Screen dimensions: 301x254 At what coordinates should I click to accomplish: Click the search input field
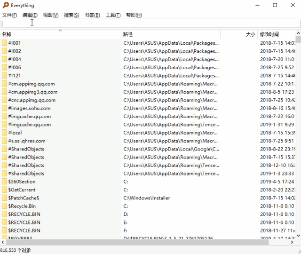(x=150, y=24)
